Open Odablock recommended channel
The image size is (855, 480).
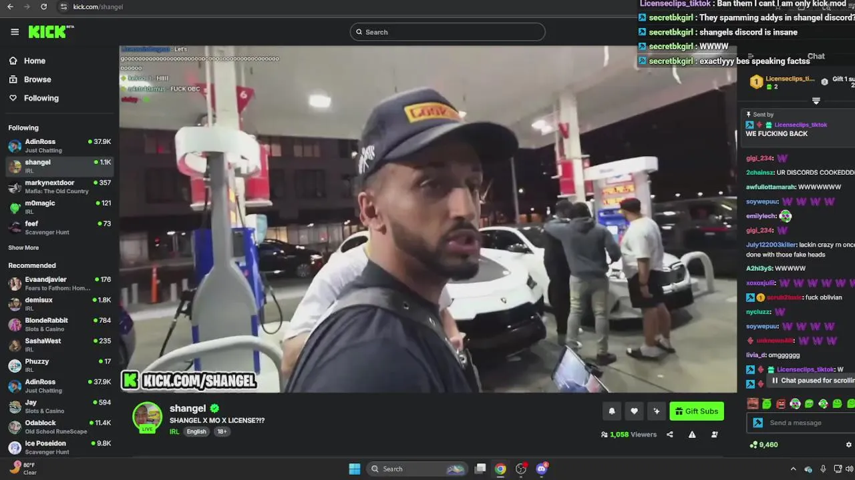click(x=59, y=427)
